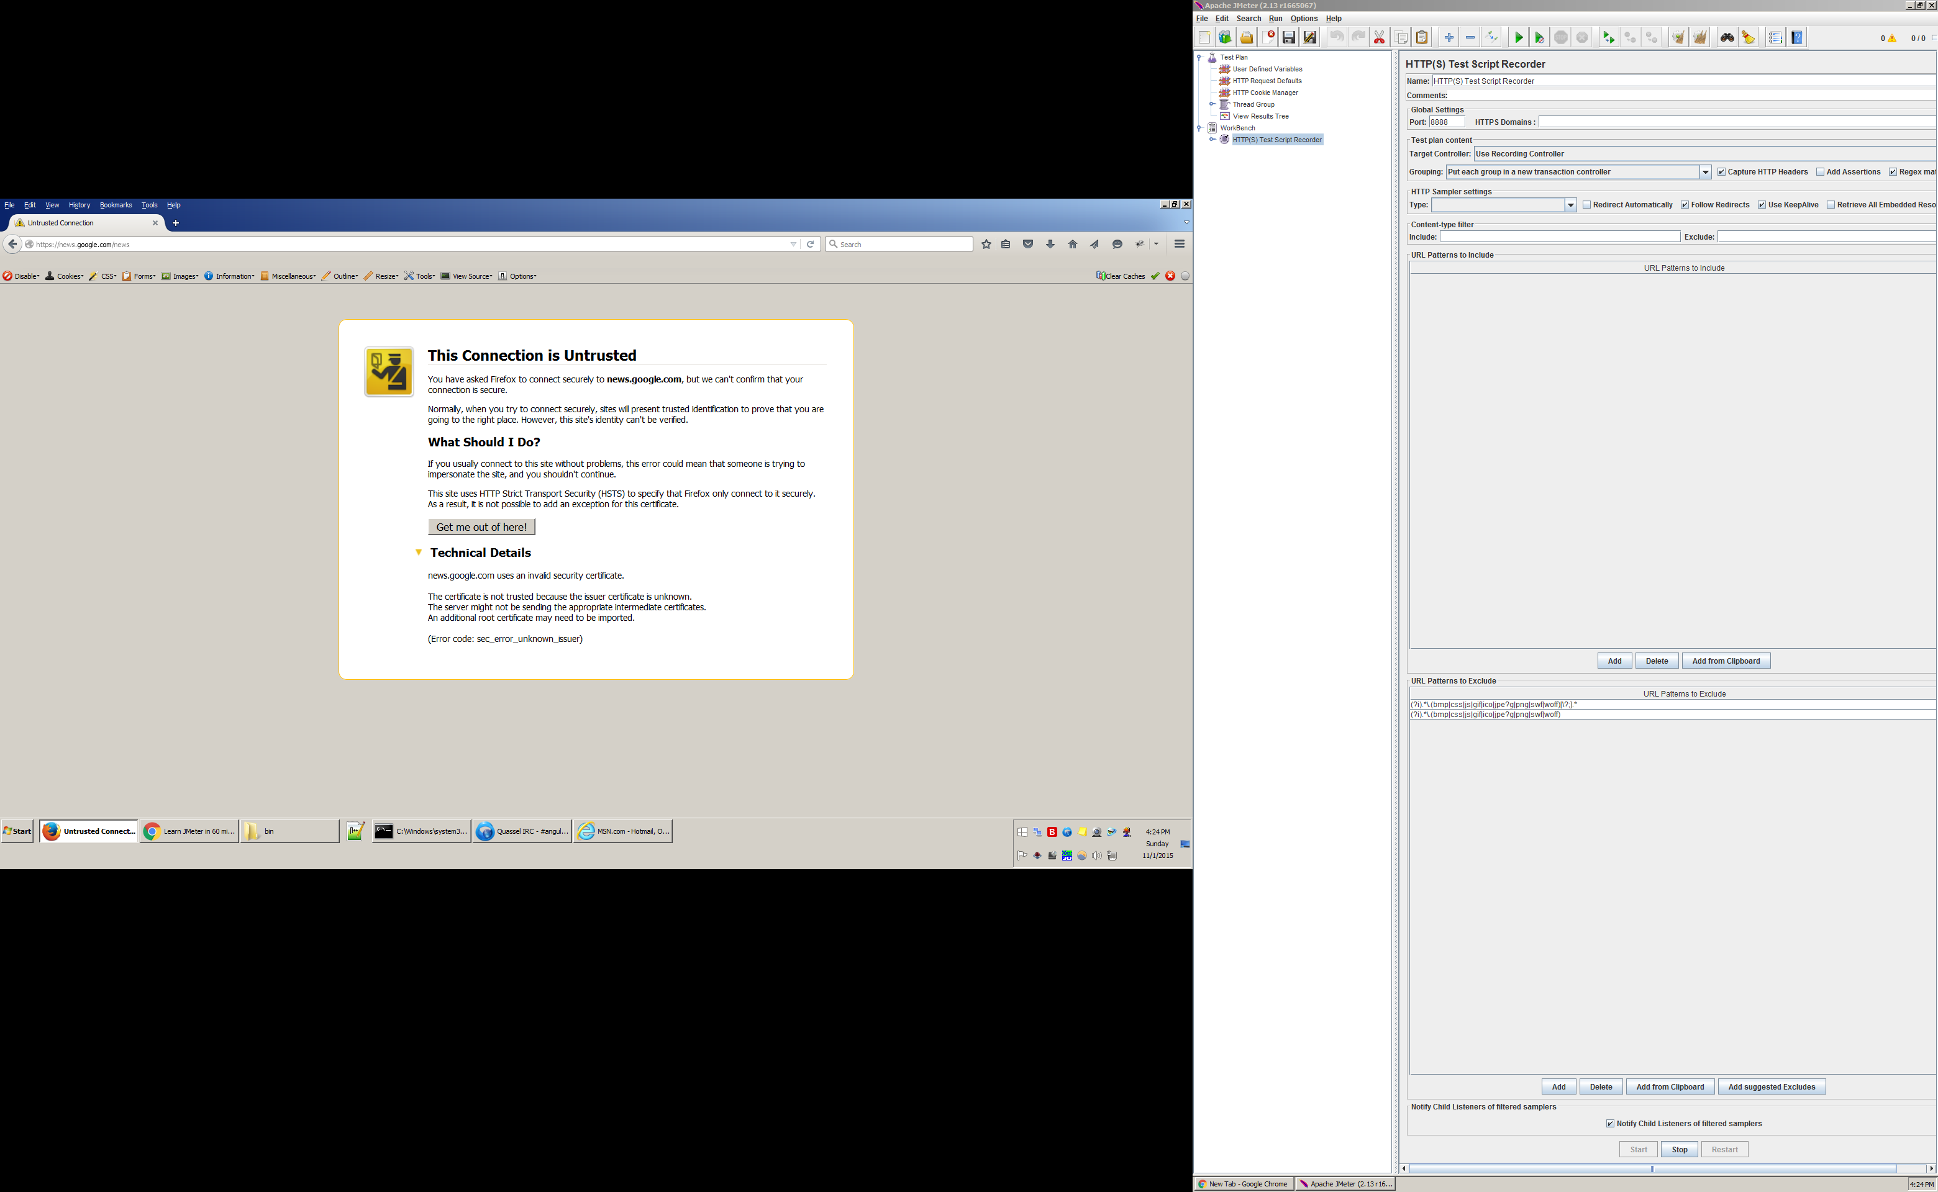Open the JMeter Run menu
The image size is (1938, 1192).
pos(1275,19)
